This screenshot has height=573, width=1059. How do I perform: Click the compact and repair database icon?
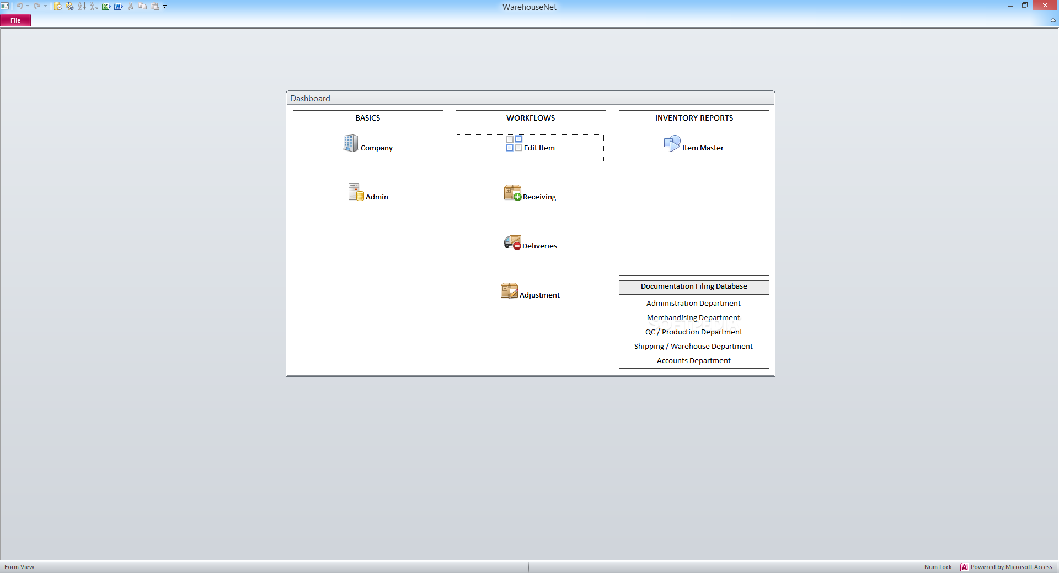pyautogui.click(x=69, y=6)
